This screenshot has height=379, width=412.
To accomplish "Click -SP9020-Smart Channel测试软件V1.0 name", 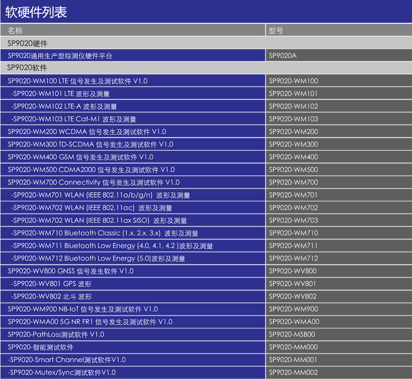I will click(x=67, y=360).
